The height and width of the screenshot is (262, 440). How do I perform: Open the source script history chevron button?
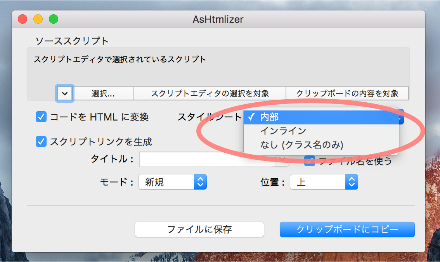coord(65,93)
